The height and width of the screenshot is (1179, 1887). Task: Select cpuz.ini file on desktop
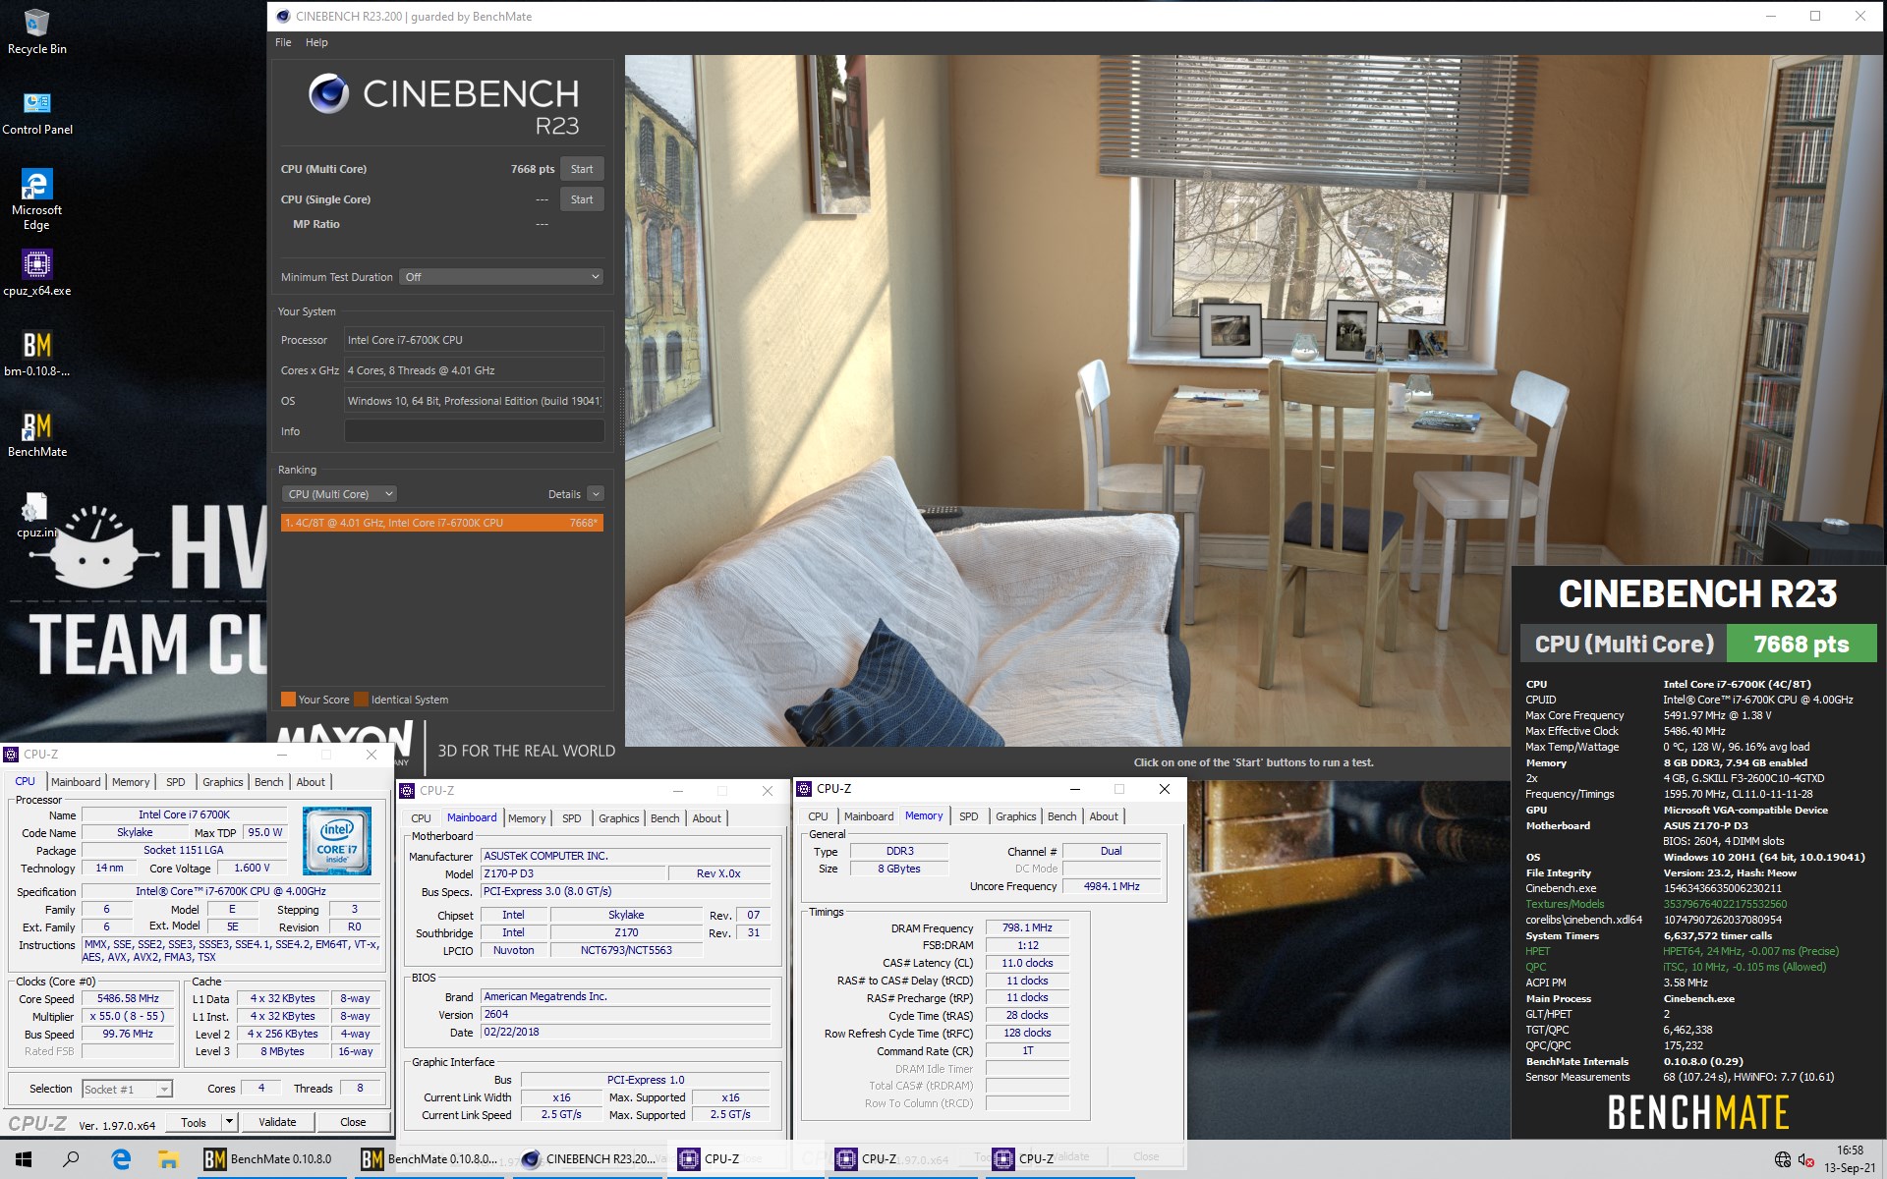(36, 515)
